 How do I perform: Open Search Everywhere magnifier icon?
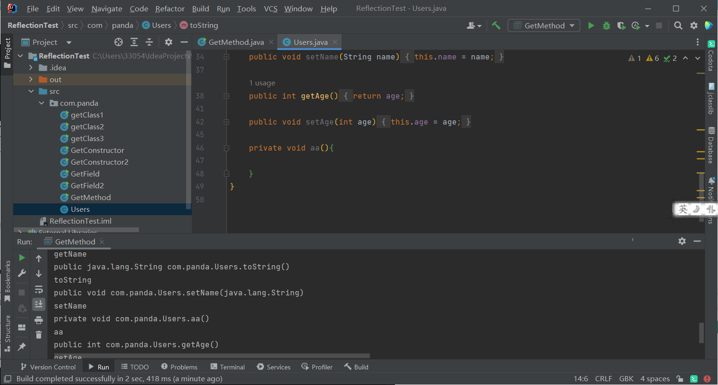click(x=678, y=25)
